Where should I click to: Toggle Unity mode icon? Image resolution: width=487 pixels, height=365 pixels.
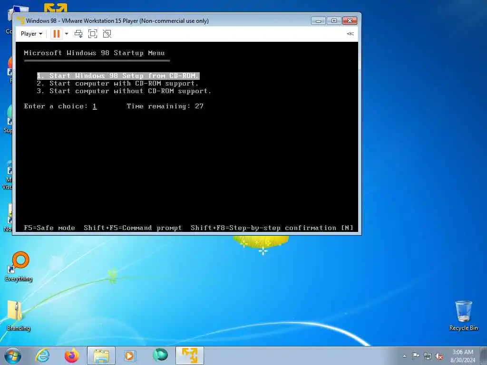[107, 34]
